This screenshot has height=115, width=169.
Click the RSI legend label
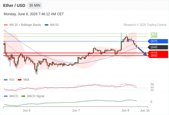tap(12, 80)
